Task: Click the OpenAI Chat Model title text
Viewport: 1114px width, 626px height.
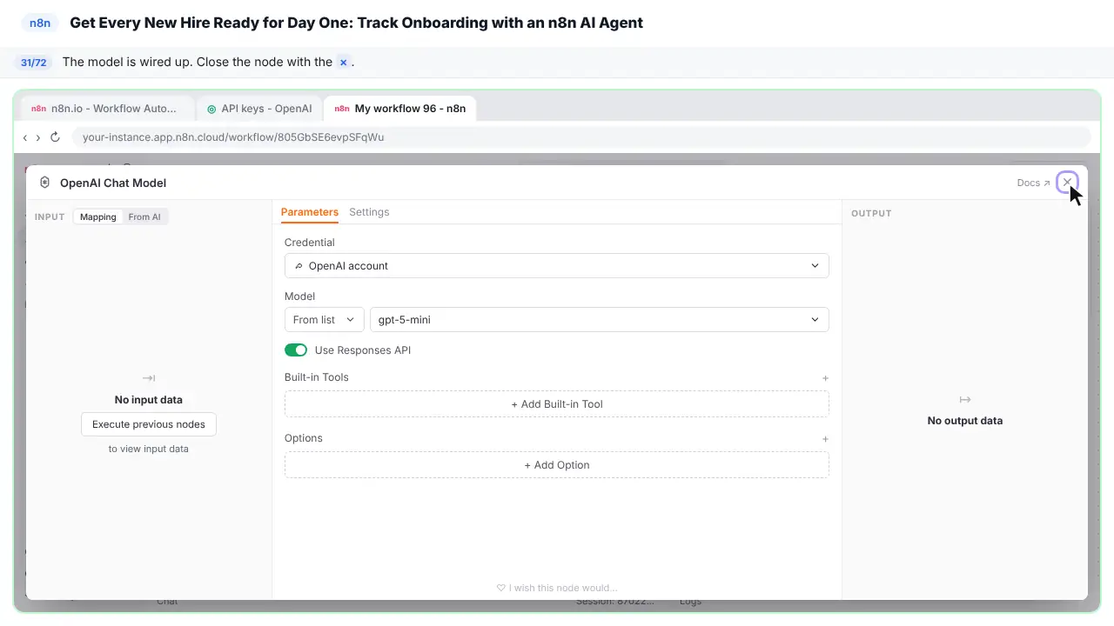Action: [113, 183]
